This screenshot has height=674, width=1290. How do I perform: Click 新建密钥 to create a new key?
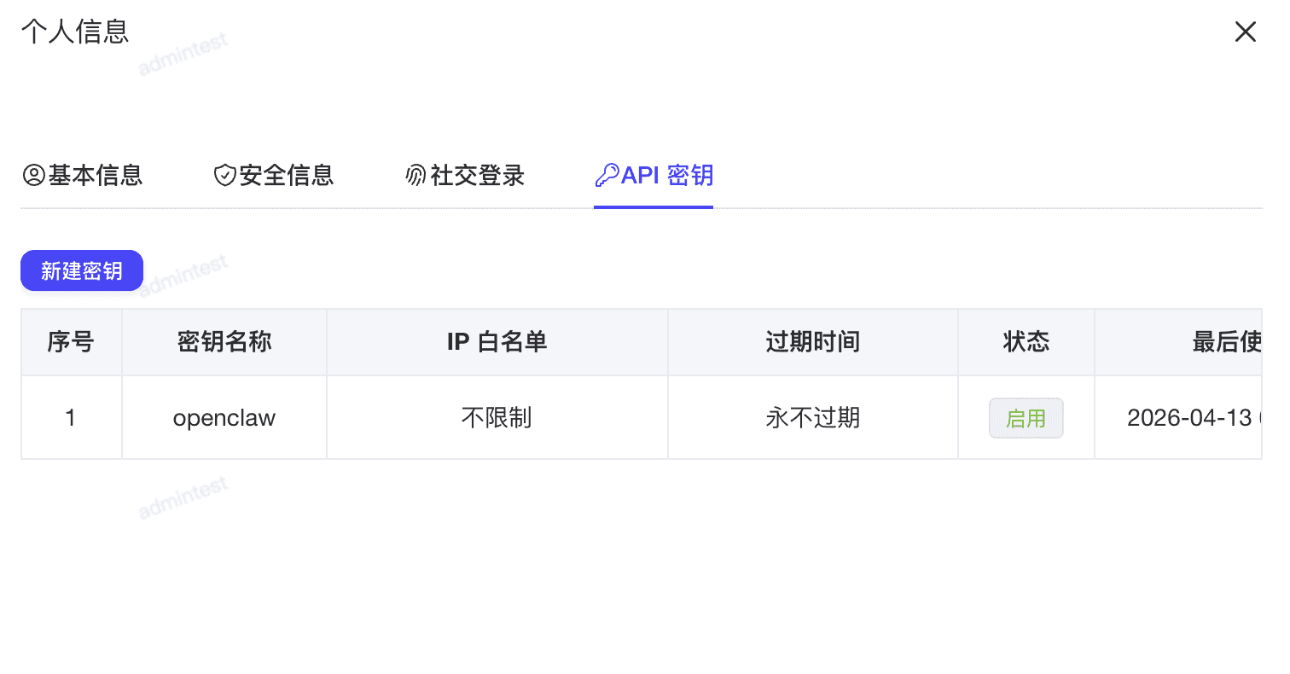[x=81, y=270]
